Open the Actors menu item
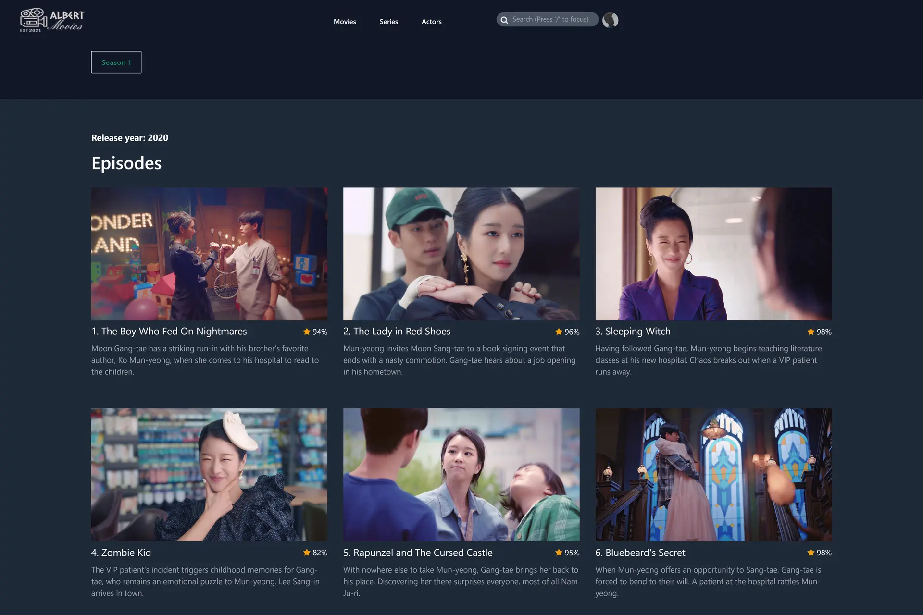The width and height of the screenshot is (923, 615). coord(431,22)
